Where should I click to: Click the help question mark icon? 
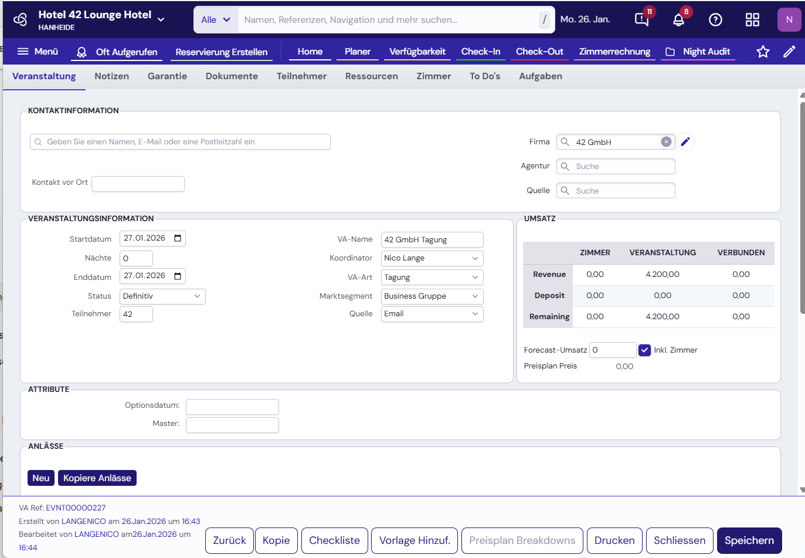point(715,20)
